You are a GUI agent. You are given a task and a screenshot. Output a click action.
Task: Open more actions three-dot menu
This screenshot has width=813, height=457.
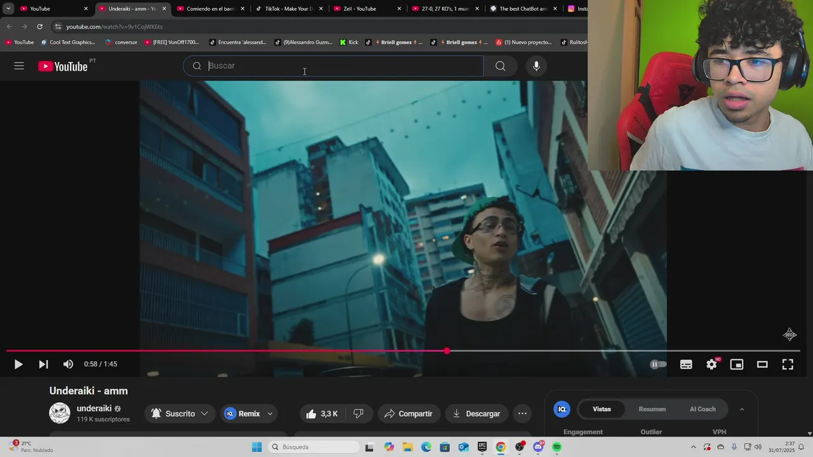522,414
